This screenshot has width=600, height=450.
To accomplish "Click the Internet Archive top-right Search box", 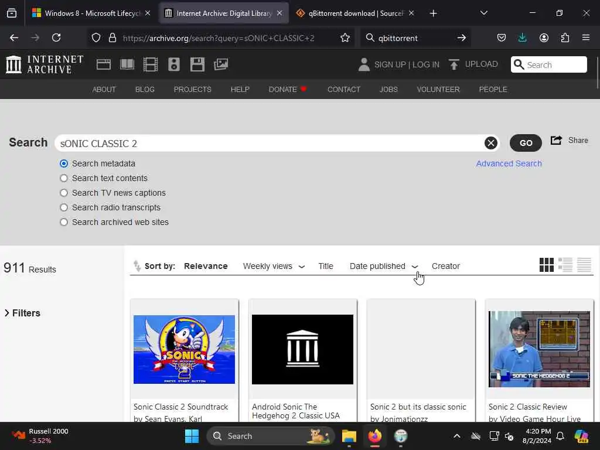I will [x=548, y=64].
